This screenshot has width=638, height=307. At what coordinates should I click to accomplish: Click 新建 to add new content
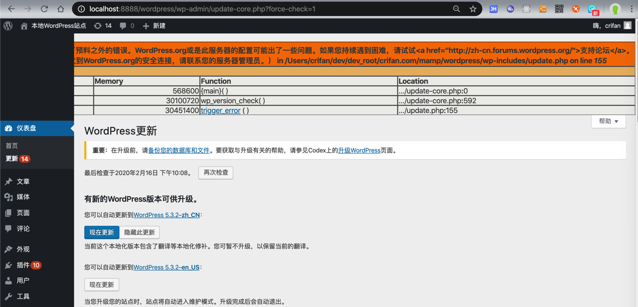tap(154, 26)
